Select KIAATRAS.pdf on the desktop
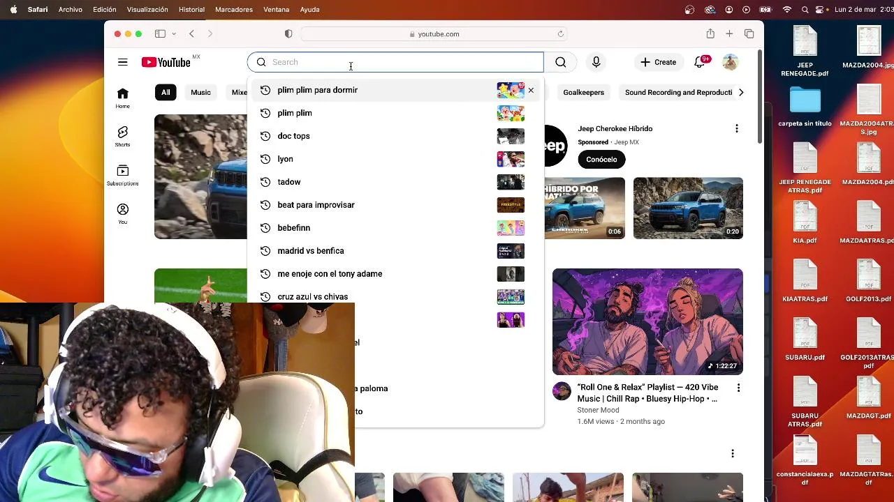Image resolution: width=894 pixels, height=502 pixels. [805, 280]
